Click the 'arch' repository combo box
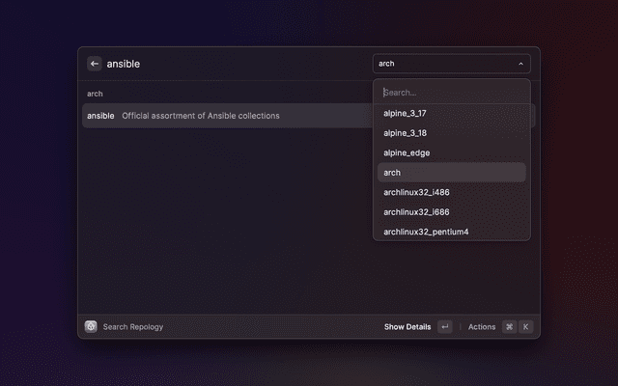This screenshot has width=618, height=386. pyautogui.click(x=444, y=64)
